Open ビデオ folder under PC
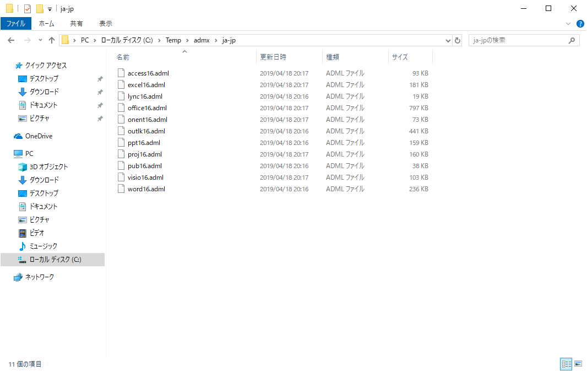Image resolution: width=587 pixels, height=371 pixels. click(x=31, y=233)
